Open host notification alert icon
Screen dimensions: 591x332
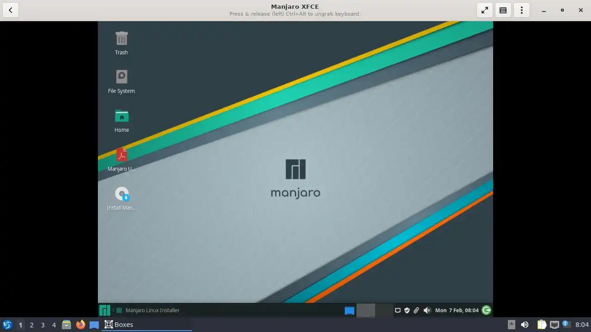pos(567,325)
